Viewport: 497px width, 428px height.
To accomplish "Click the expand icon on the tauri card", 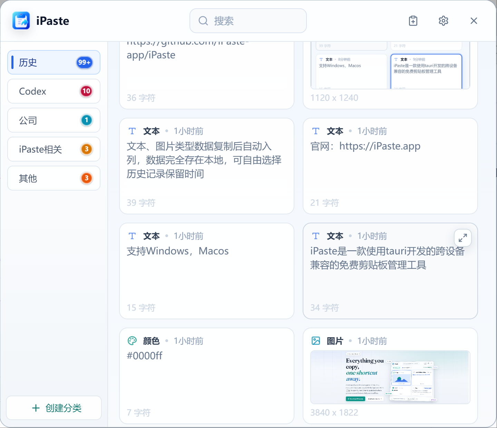I will pyautogui.click(x=463, y=238).
